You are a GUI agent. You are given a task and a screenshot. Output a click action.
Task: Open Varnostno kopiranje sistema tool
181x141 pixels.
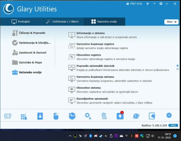(x=110, y=79)
